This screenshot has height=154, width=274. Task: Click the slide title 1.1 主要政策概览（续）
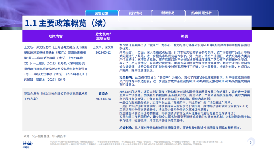pos(66,23)
